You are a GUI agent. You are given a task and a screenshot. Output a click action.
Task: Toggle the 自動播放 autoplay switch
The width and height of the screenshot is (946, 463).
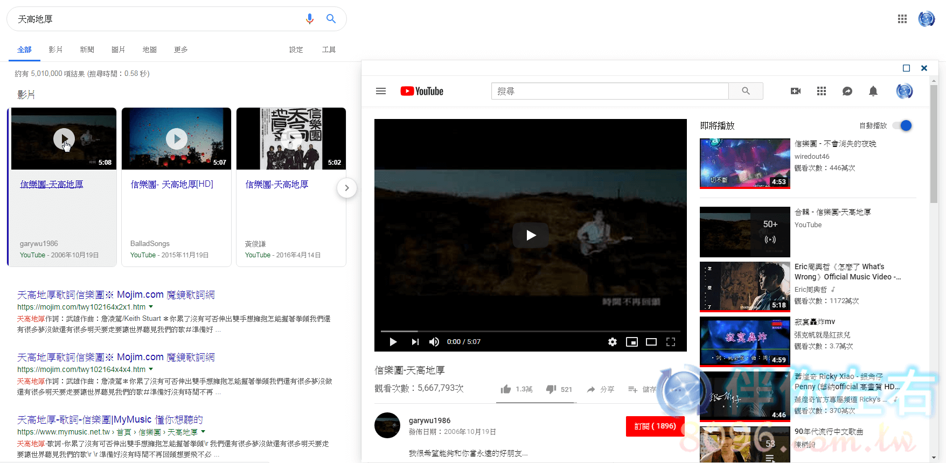(x=902, y=125)
